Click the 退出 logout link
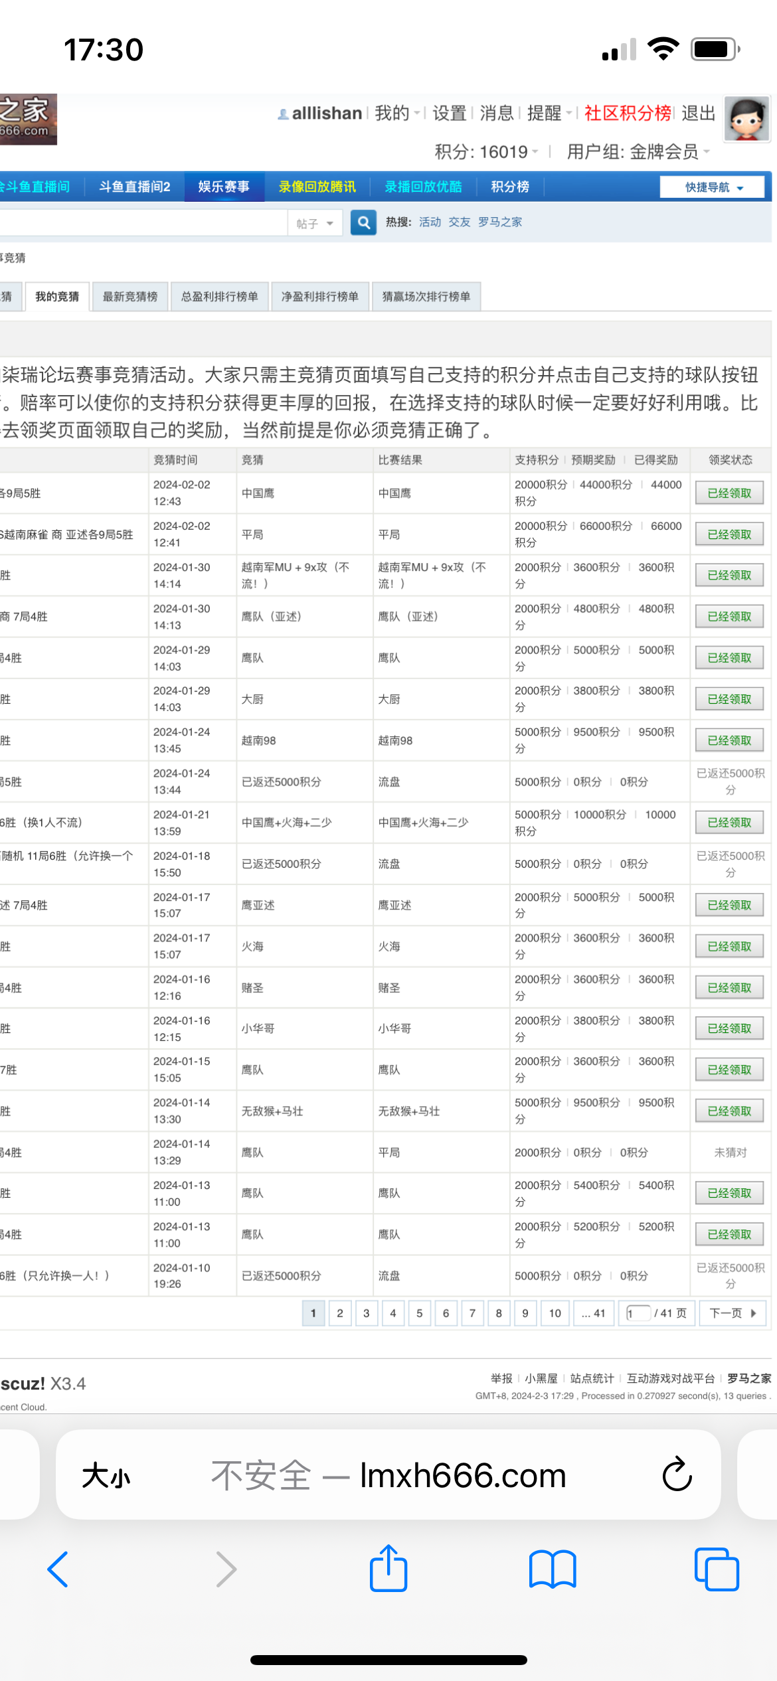 698,114
